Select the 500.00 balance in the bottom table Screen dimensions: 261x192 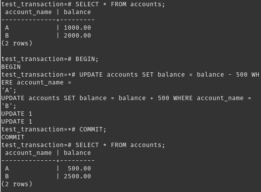coord(79,169)
